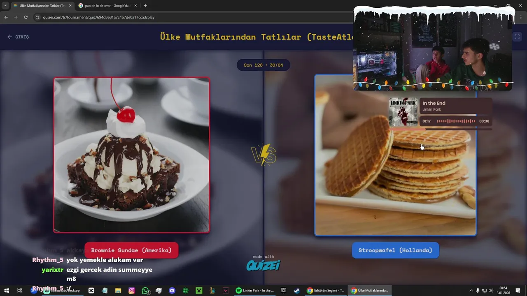
Task: Open the site information icon in address bar
Action: point(37,17)
